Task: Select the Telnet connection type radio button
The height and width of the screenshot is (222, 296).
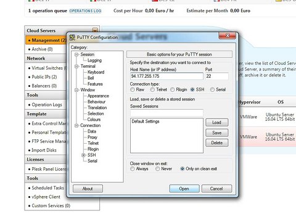Action: 152,89
